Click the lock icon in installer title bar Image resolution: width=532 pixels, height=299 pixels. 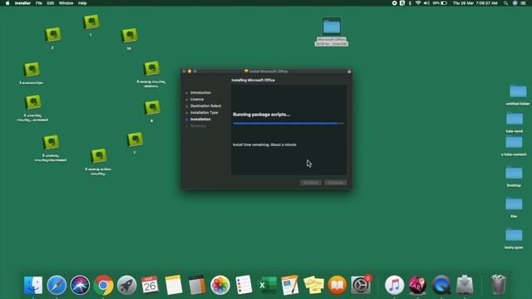(349, 71)
